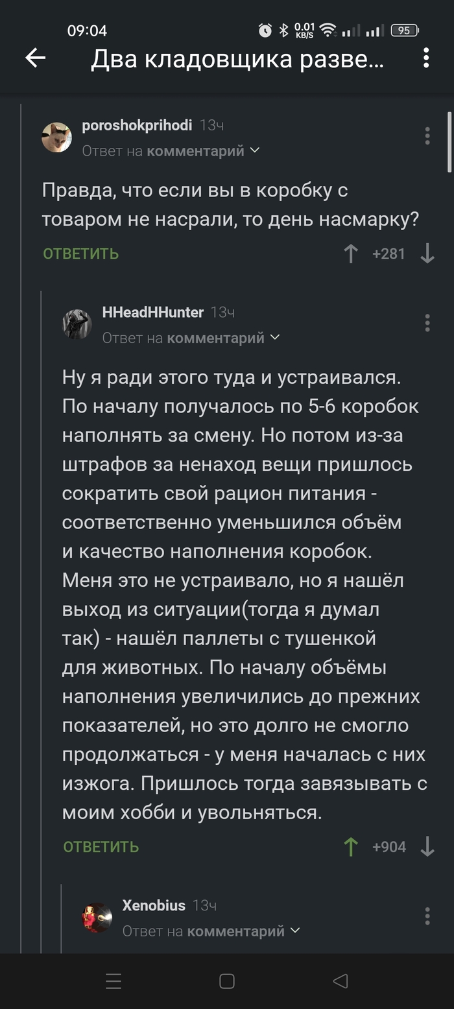Open the post overflow menu in header

pyautogui.click(x=426, y=58)
